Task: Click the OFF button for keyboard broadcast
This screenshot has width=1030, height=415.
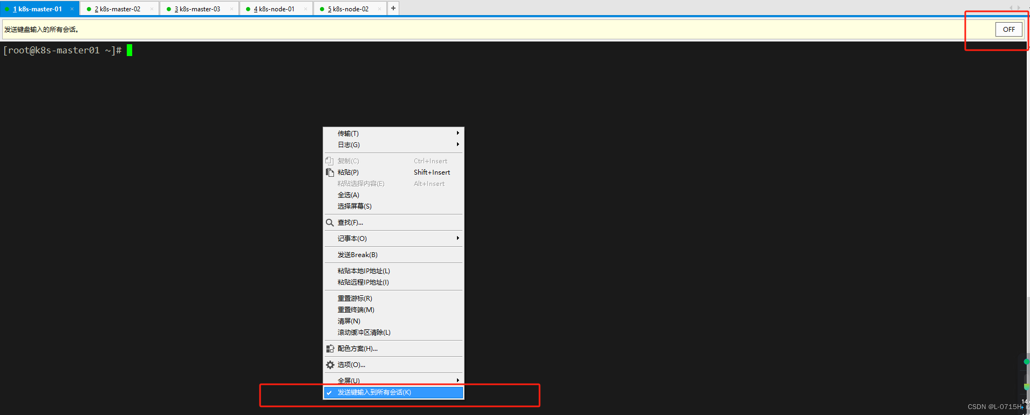Action: (x=1008, y=30)
